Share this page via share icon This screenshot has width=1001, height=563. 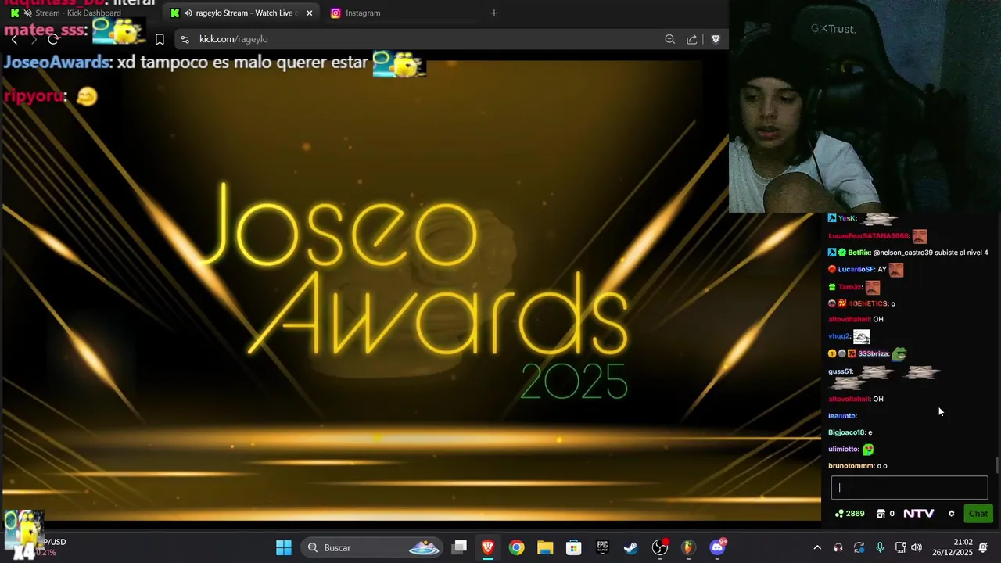pos(692,39)
